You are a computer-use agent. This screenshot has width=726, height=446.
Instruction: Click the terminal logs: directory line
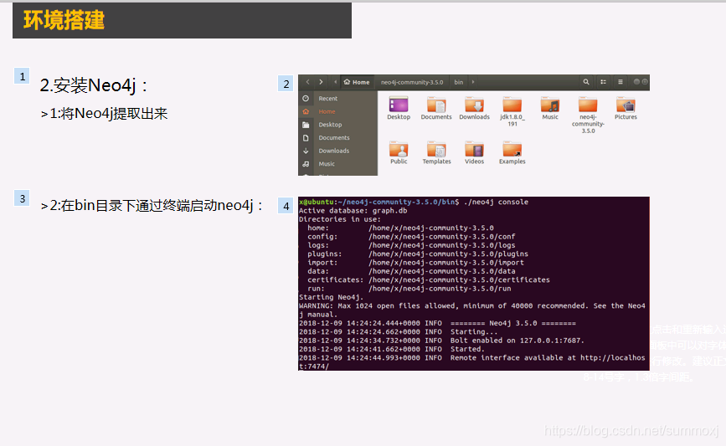pos(411,245)
